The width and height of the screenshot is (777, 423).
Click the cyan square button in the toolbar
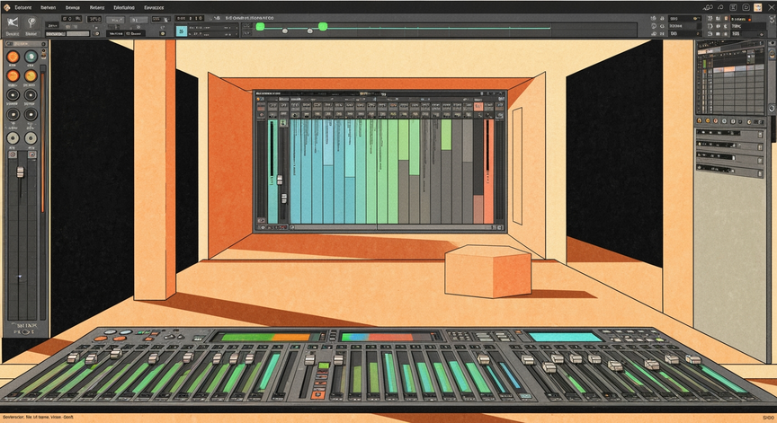[182, 31]
